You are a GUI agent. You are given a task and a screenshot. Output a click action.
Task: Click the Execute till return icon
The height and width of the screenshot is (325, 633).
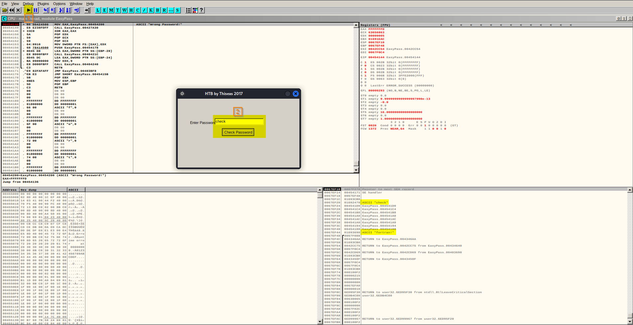tap(76, 10)
